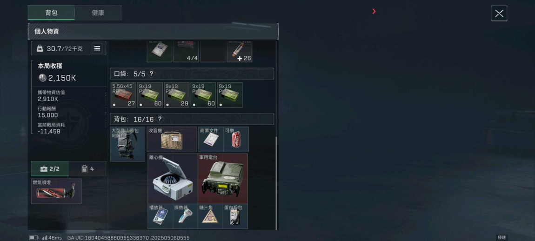
Task: Tap the thermal detector (探熱器) item
Action: (185, 216)
